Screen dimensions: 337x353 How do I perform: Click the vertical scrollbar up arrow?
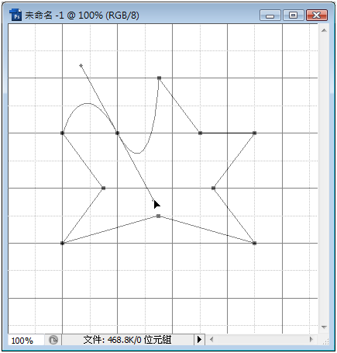324,30
